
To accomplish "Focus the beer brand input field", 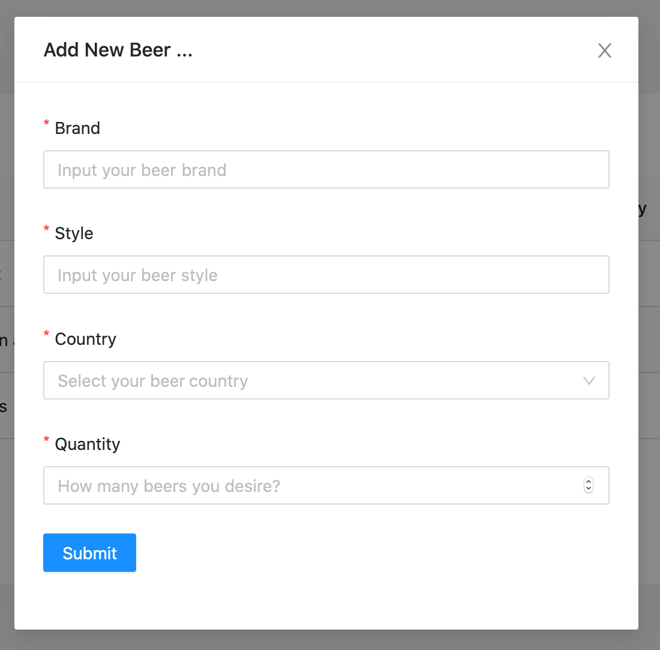I will coord(326,169).
